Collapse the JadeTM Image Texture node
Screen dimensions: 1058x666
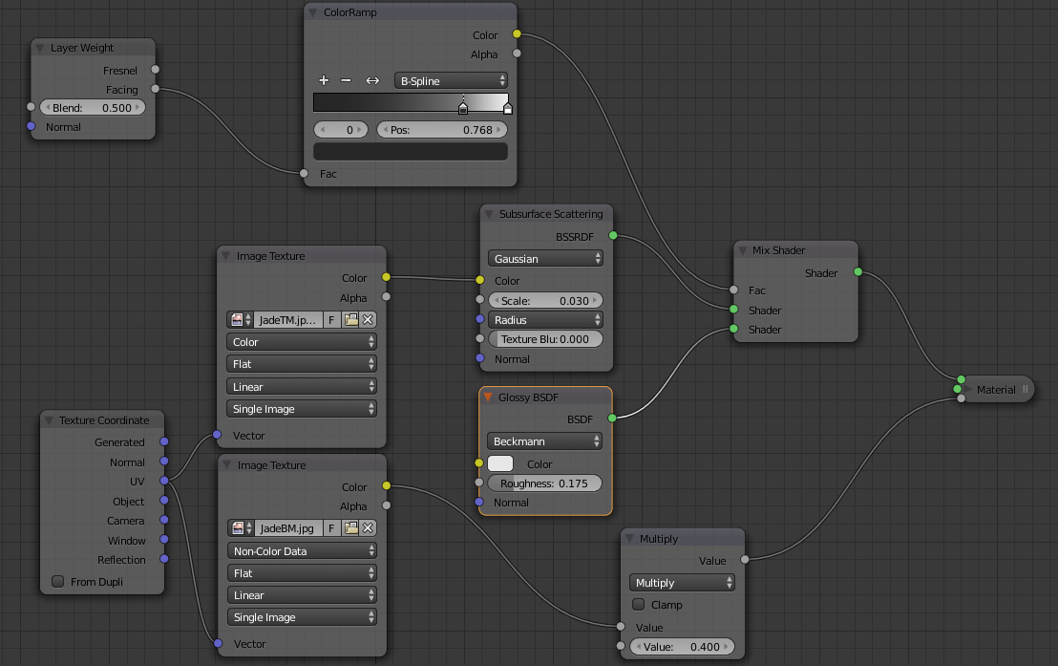pyautogui.click(x=226, y=256)
